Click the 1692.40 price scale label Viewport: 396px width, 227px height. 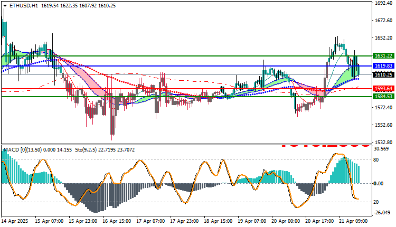pyautogui.click(x=384, y=3)
